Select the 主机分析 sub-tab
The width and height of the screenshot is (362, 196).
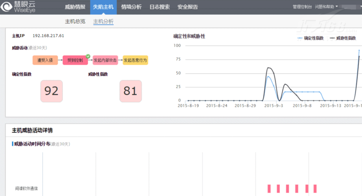pyautogui.click(x=103, y=22)
